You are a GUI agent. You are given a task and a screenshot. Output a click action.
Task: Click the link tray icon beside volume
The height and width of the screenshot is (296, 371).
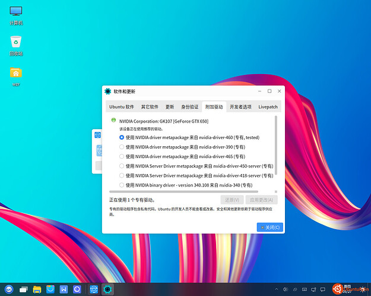pos(295,289)
